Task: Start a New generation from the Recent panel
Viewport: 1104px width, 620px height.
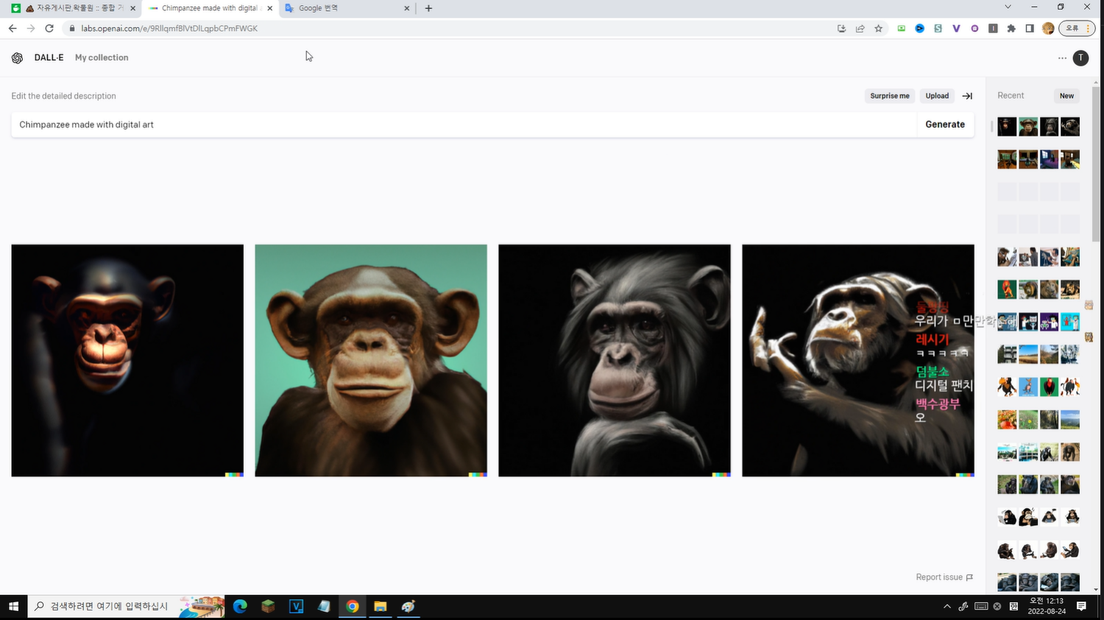Action: coord(1066,96)
